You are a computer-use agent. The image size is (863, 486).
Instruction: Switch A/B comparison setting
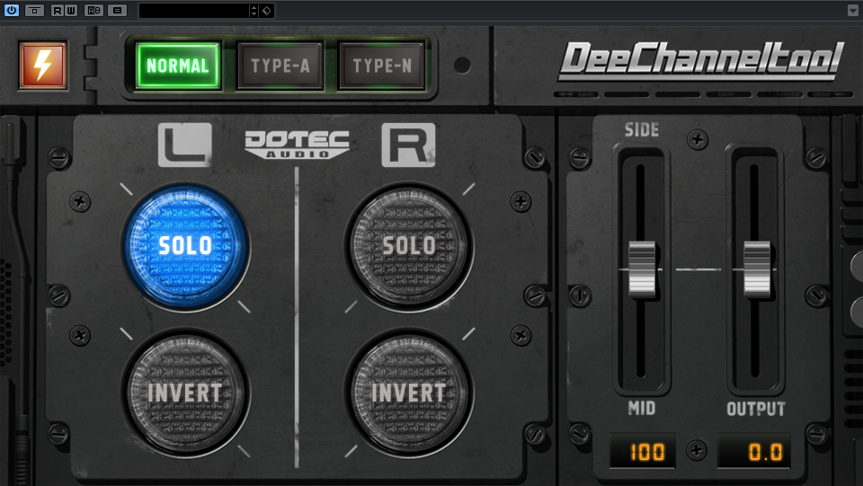94,10
